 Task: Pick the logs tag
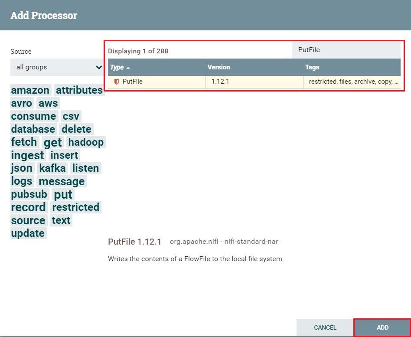pos(22,181)
